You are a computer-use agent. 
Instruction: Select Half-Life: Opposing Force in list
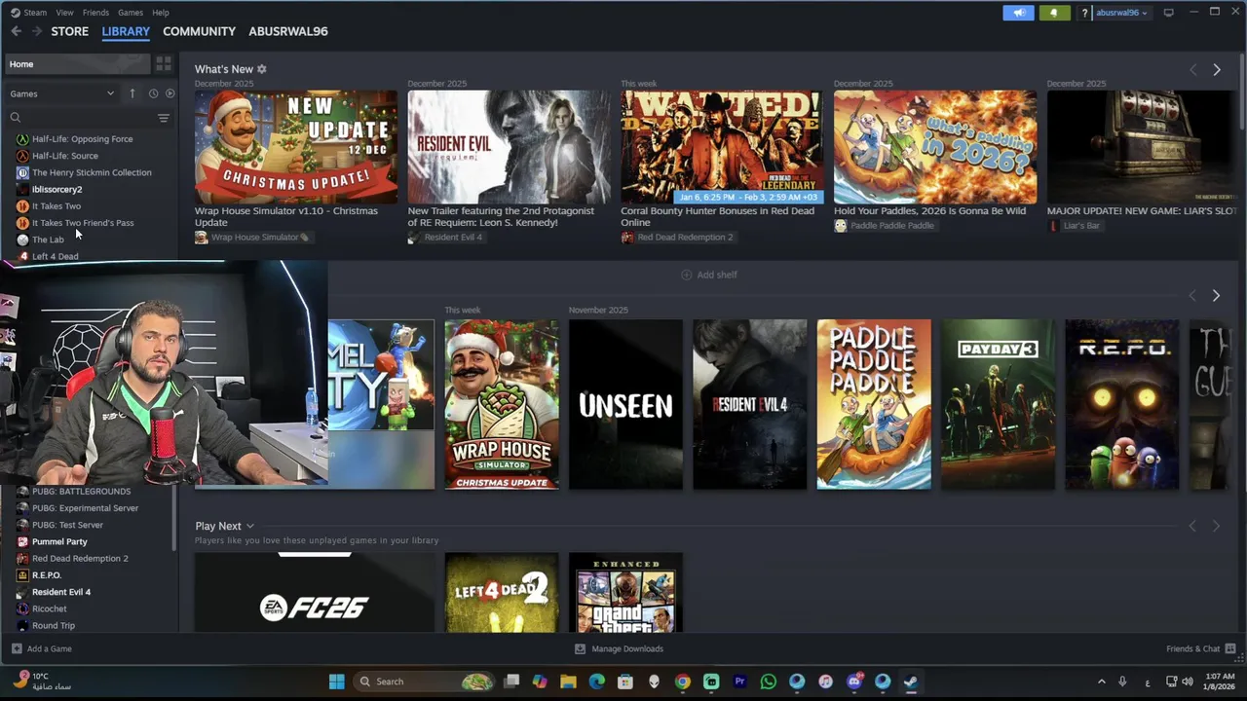[82, 139]
